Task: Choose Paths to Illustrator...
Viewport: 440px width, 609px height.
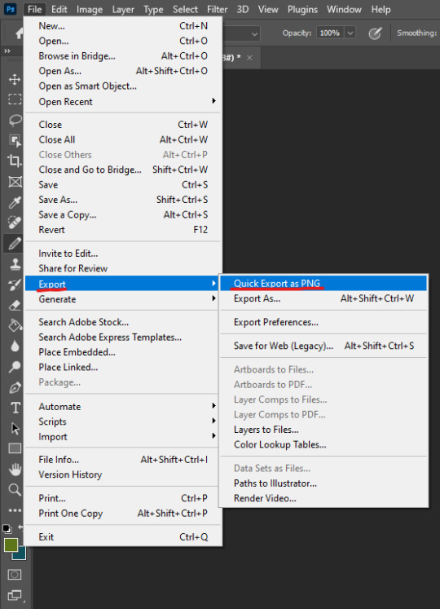Action: [323, 483]
